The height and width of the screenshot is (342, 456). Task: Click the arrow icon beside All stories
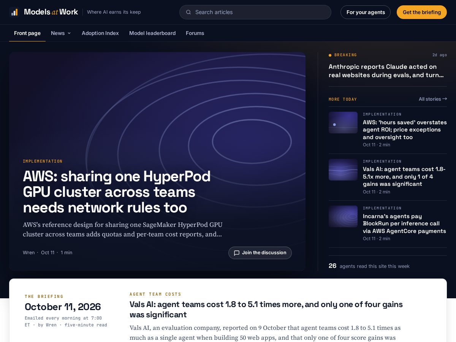(445, 99)
